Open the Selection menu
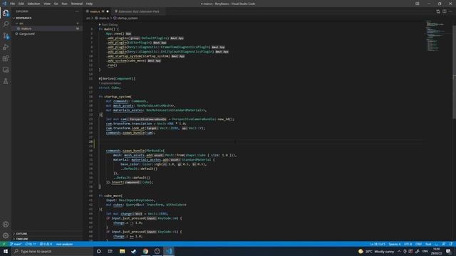This screenshot has width=456, height=256. click(x=33, y=4)
